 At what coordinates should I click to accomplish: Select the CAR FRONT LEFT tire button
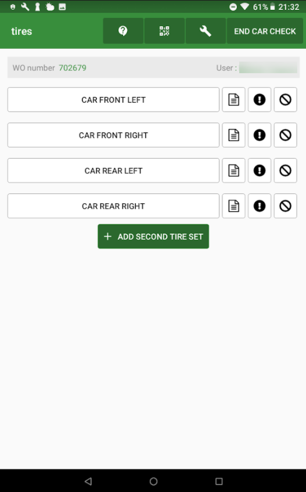pyautogui.click(x=113, y=100)
